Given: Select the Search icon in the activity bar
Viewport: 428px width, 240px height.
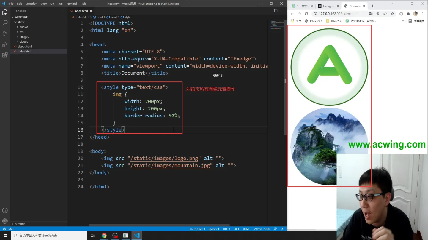Looking at the screenshot, I should pyautogui.click(x=5, y=23).
